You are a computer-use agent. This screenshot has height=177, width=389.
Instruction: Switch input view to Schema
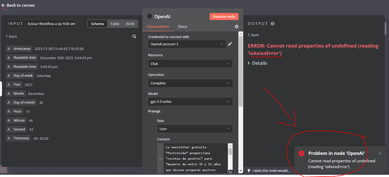pos(97,24)
